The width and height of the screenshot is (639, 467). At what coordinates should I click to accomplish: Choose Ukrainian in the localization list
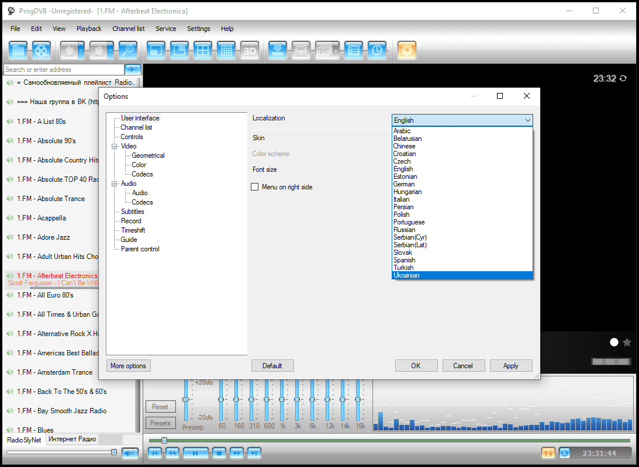tap(462, 275)
